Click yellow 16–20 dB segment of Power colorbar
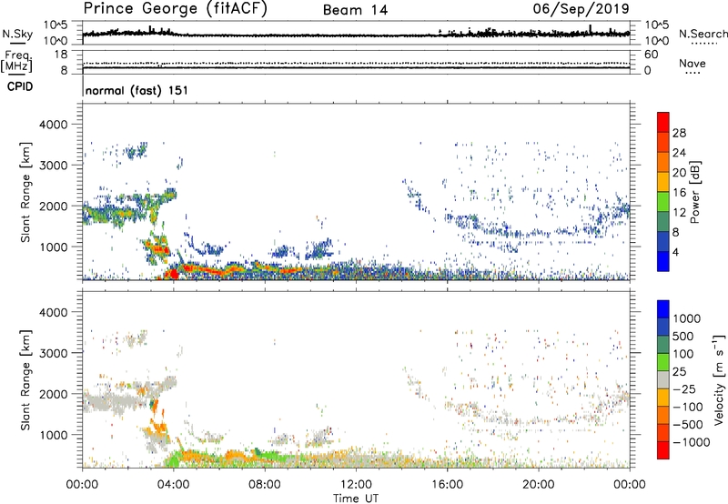The width and height of the screenshot is (728, 504). pyautogui.click(x=663, y=181)
